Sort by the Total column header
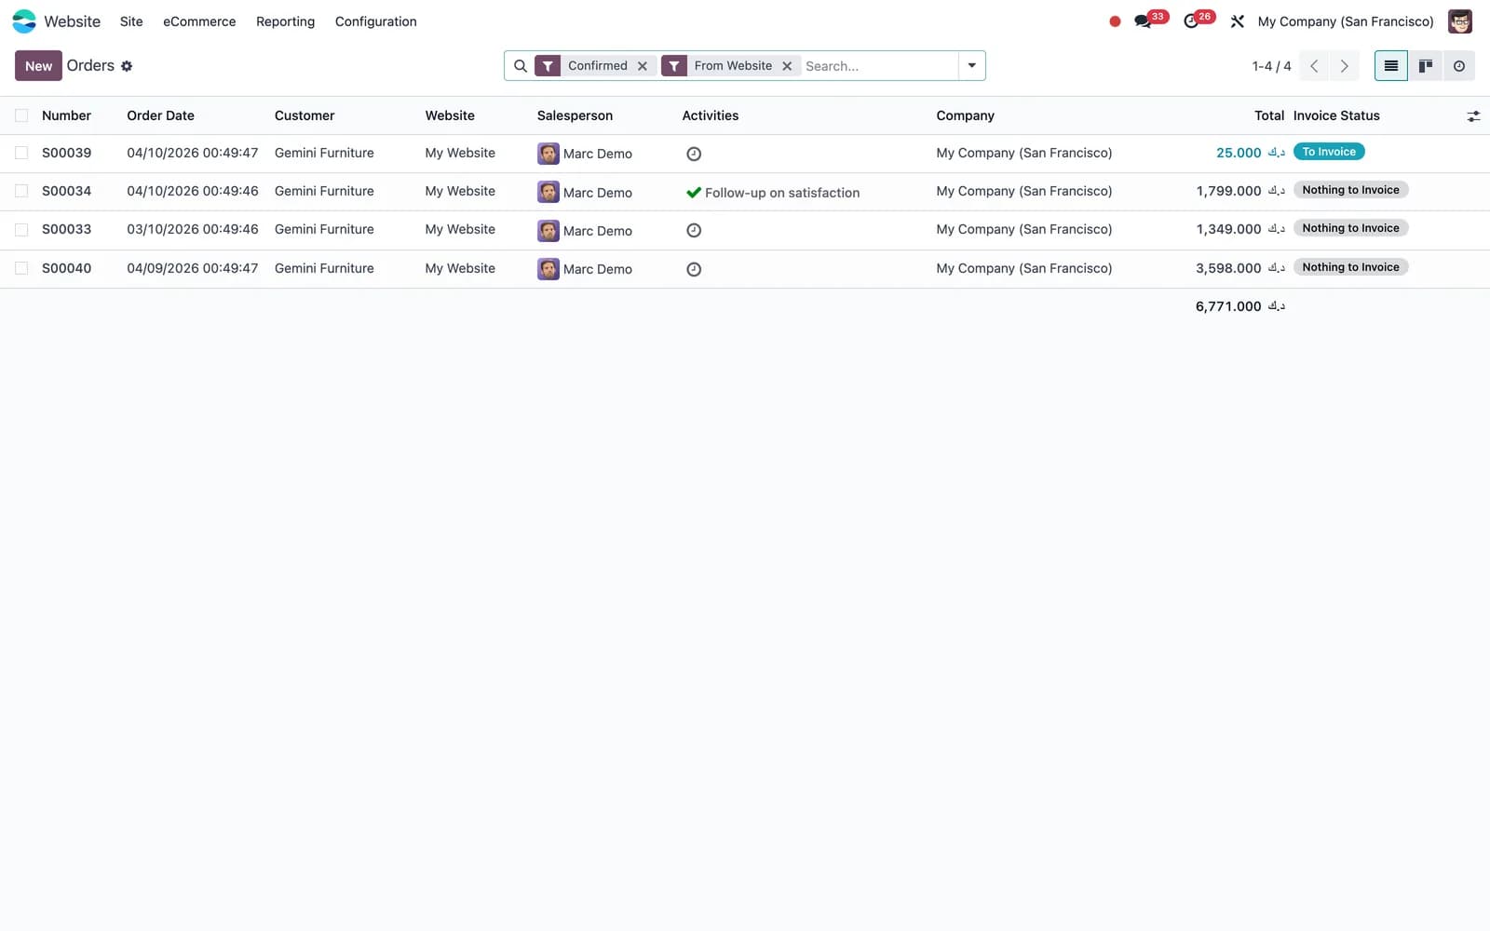Viewport: 1490px width, 931px height. [x=1269, y=115]
